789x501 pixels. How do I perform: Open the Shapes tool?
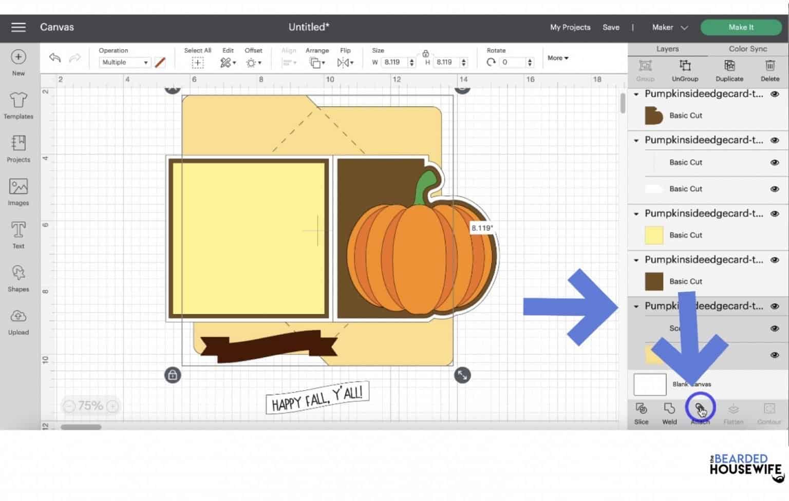coord(18,279)
